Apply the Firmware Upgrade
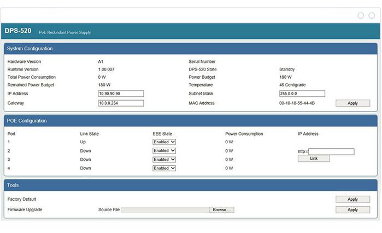382x233 pixels. [352, 209]
